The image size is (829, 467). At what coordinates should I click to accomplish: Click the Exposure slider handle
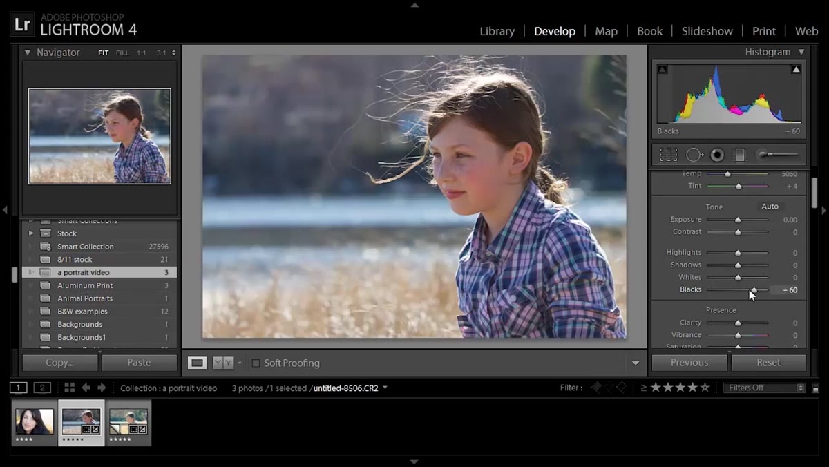738,220
